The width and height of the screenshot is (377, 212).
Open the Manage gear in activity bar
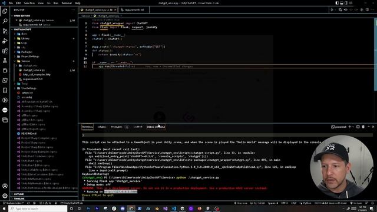point(5,196)
